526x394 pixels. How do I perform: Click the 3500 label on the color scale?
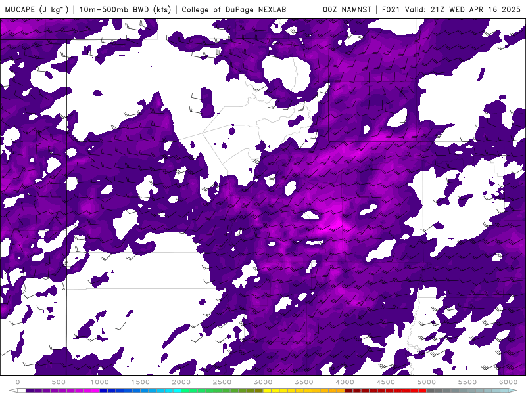(304, 382)
